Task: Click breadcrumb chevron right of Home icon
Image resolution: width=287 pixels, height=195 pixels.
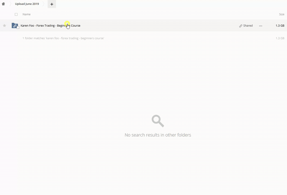Action: [x=10, y=4]
